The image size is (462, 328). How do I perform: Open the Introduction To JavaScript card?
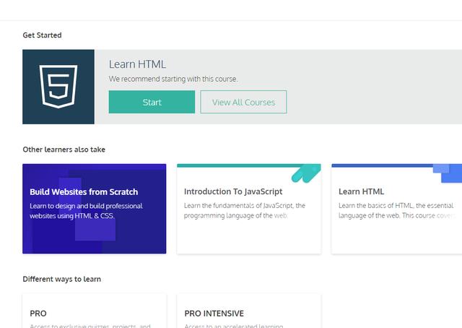point(249,209)
